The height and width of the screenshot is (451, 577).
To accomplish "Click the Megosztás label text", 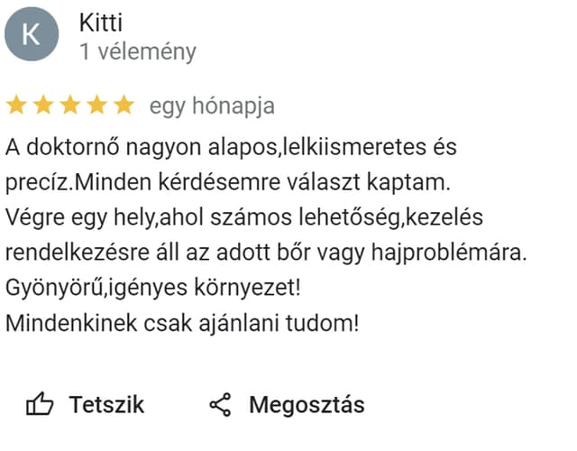I will click(307, 405).
